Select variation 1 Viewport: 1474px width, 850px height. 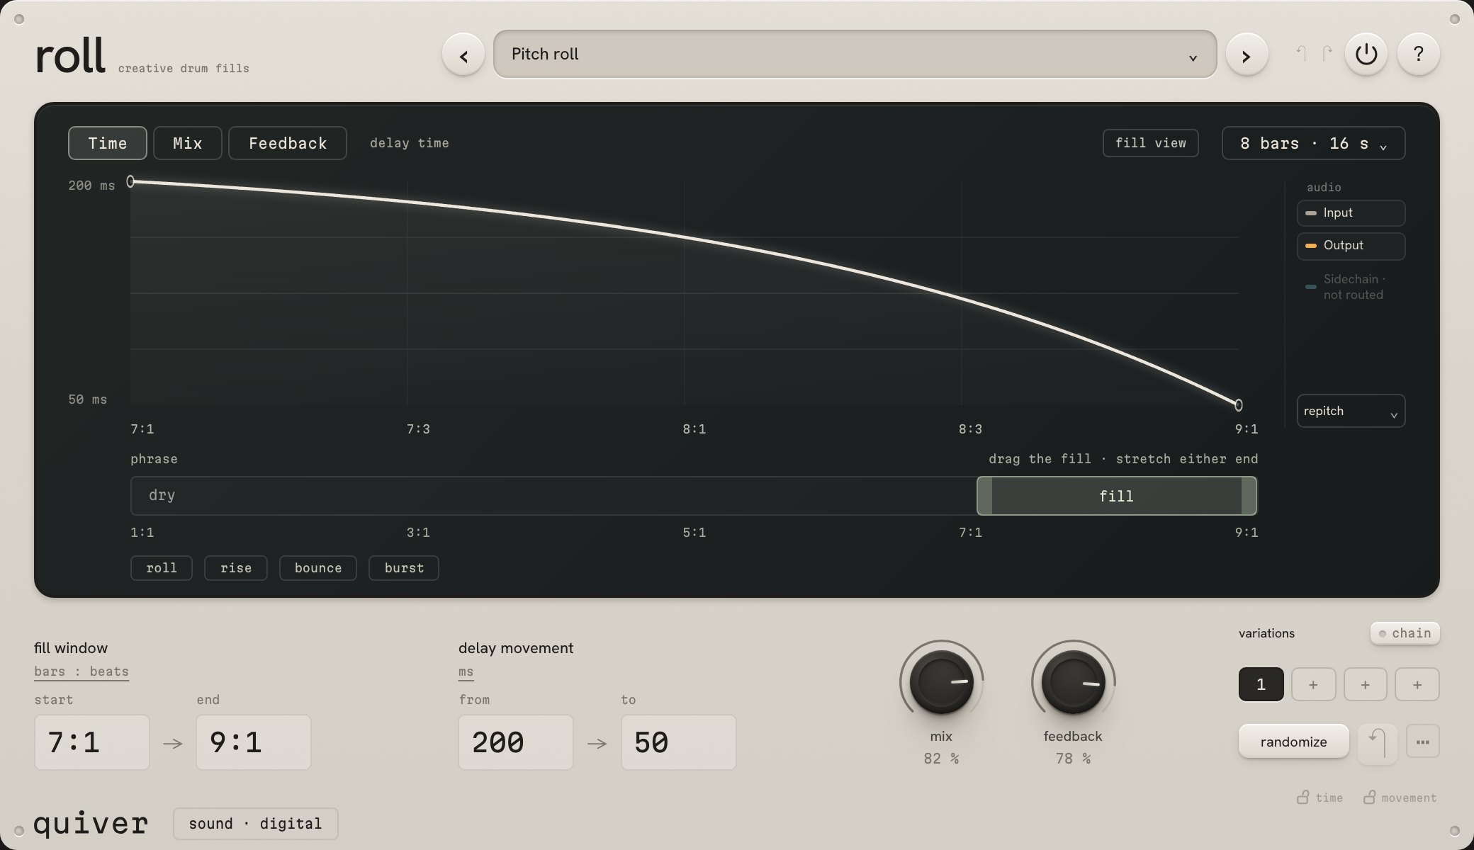coord(1261,684)
